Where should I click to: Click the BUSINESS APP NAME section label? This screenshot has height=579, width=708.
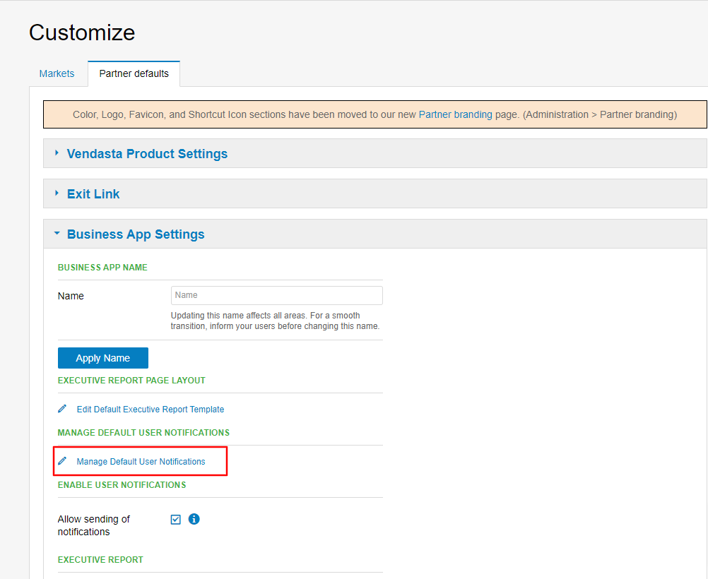click(102, 268)
